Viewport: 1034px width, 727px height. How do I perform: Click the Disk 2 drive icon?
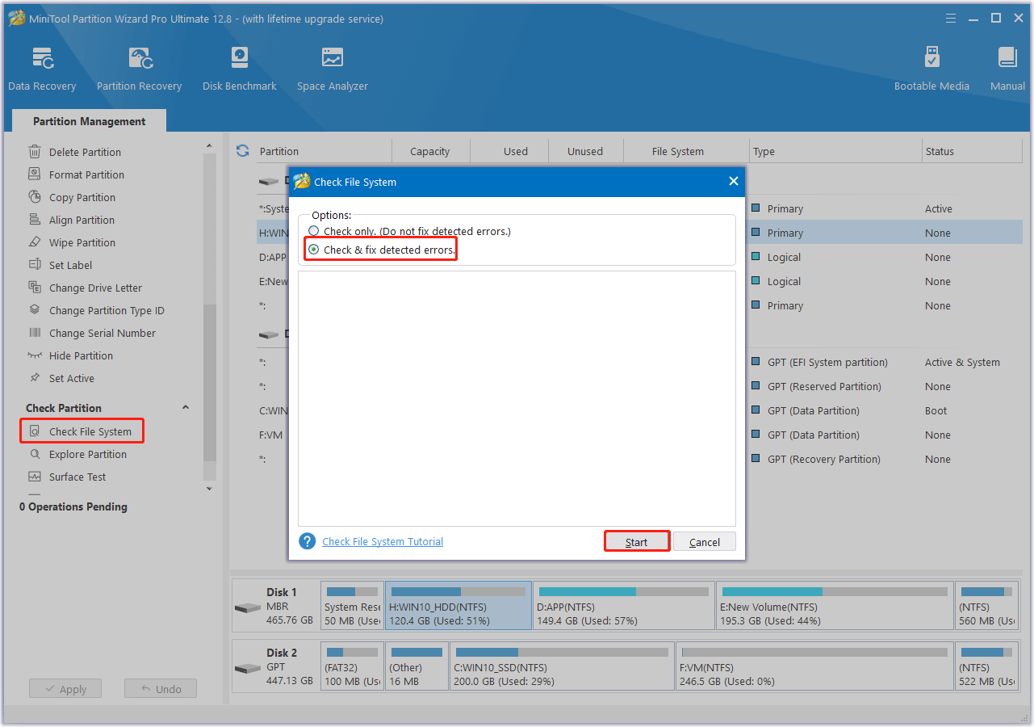(x=248, y=669)
